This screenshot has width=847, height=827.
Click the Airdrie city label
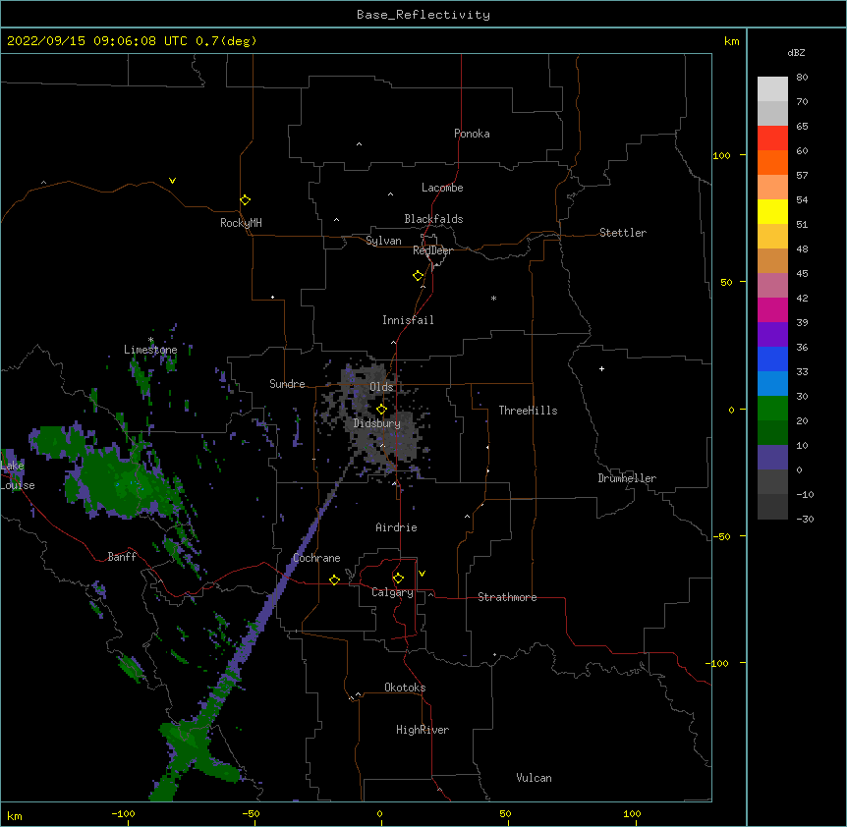[397, 527]
